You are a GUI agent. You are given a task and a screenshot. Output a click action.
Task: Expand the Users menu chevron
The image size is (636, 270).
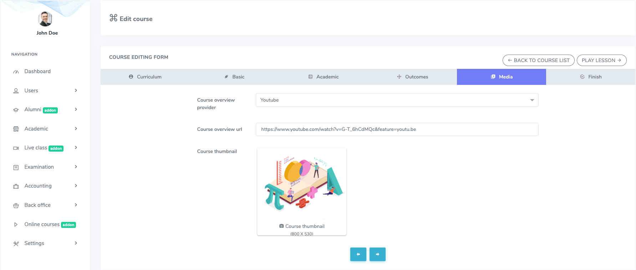(76, 91)
